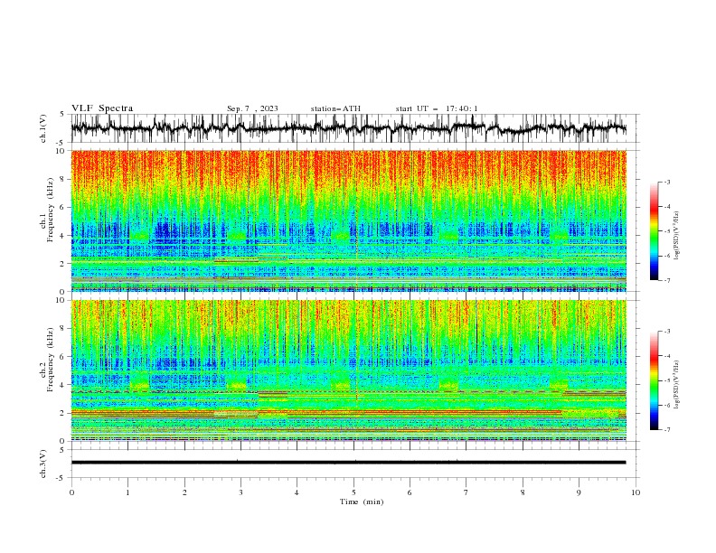Viewport: 716px width, 553px height.
Task: Click the time axis tick label '0'
Action: click(71, 492)
